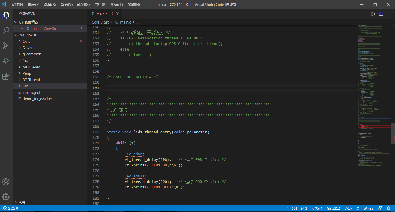Open the demo_for_c20.ioc file
395x212 pixels.
[50, 99]
